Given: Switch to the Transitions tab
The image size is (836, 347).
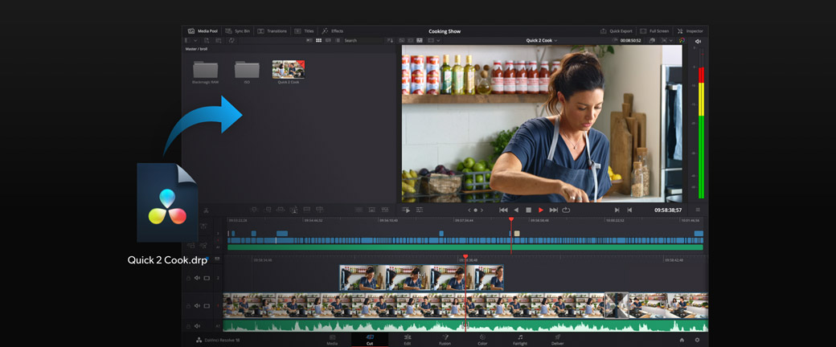Looking at the screenshot, I should pos(272,31).
